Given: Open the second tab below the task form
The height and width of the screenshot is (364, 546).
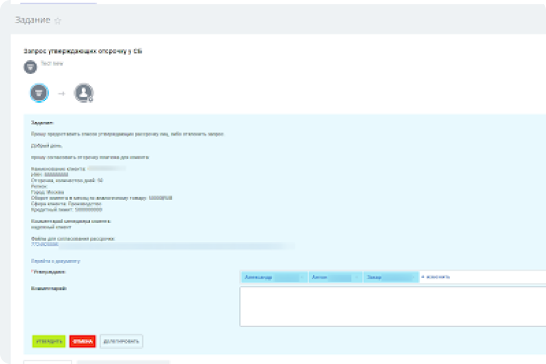Looking at the screenshot, I should (123, 362).
